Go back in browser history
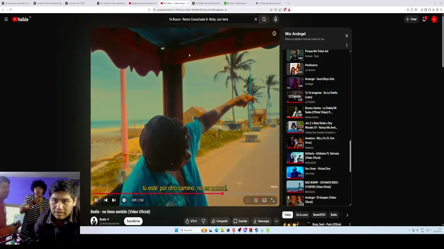Screen dimensions: 444x249 (3, 10)
